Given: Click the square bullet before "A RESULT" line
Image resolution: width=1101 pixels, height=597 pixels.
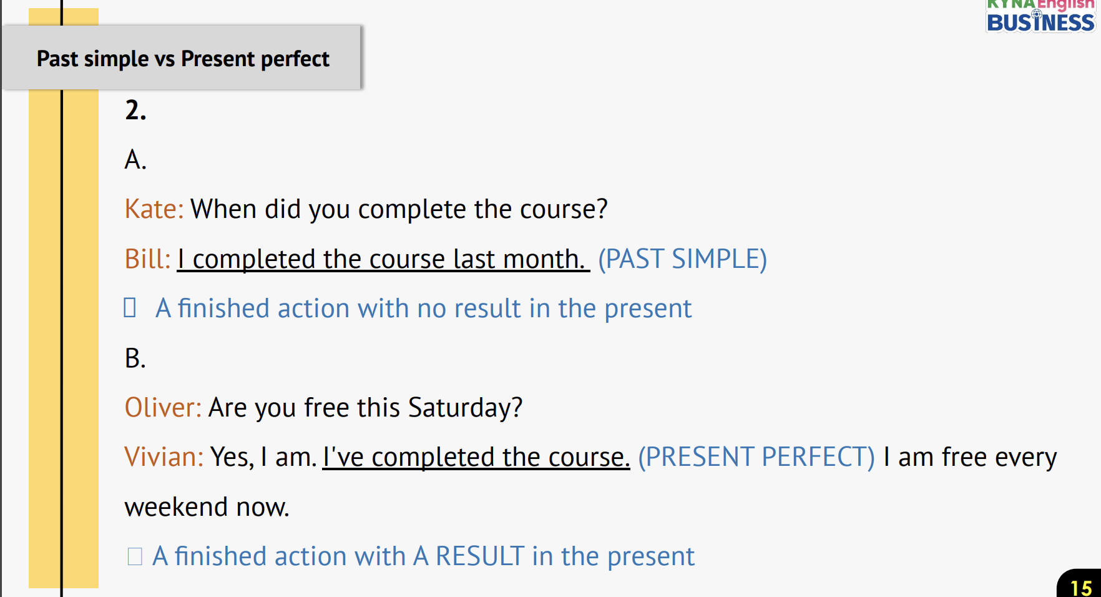Looking at the screenshot, I should click(x=135, y=556).
